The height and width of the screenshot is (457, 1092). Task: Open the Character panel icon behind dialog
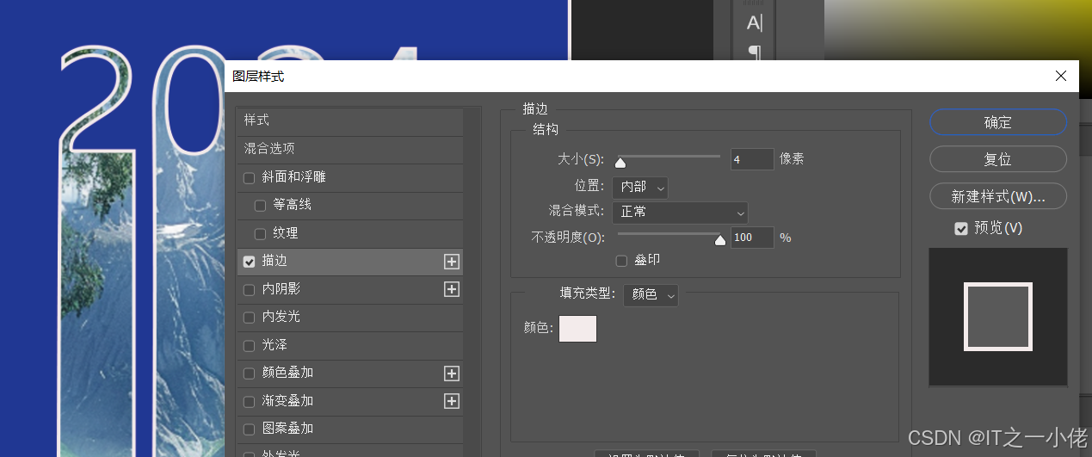click(755, 23)
